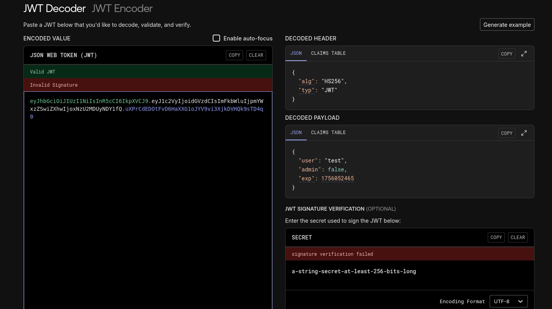This screenshot has width=552, height=309.
Task: Enable the auto-focus checkbox
Action: click(x=216, y=38)
